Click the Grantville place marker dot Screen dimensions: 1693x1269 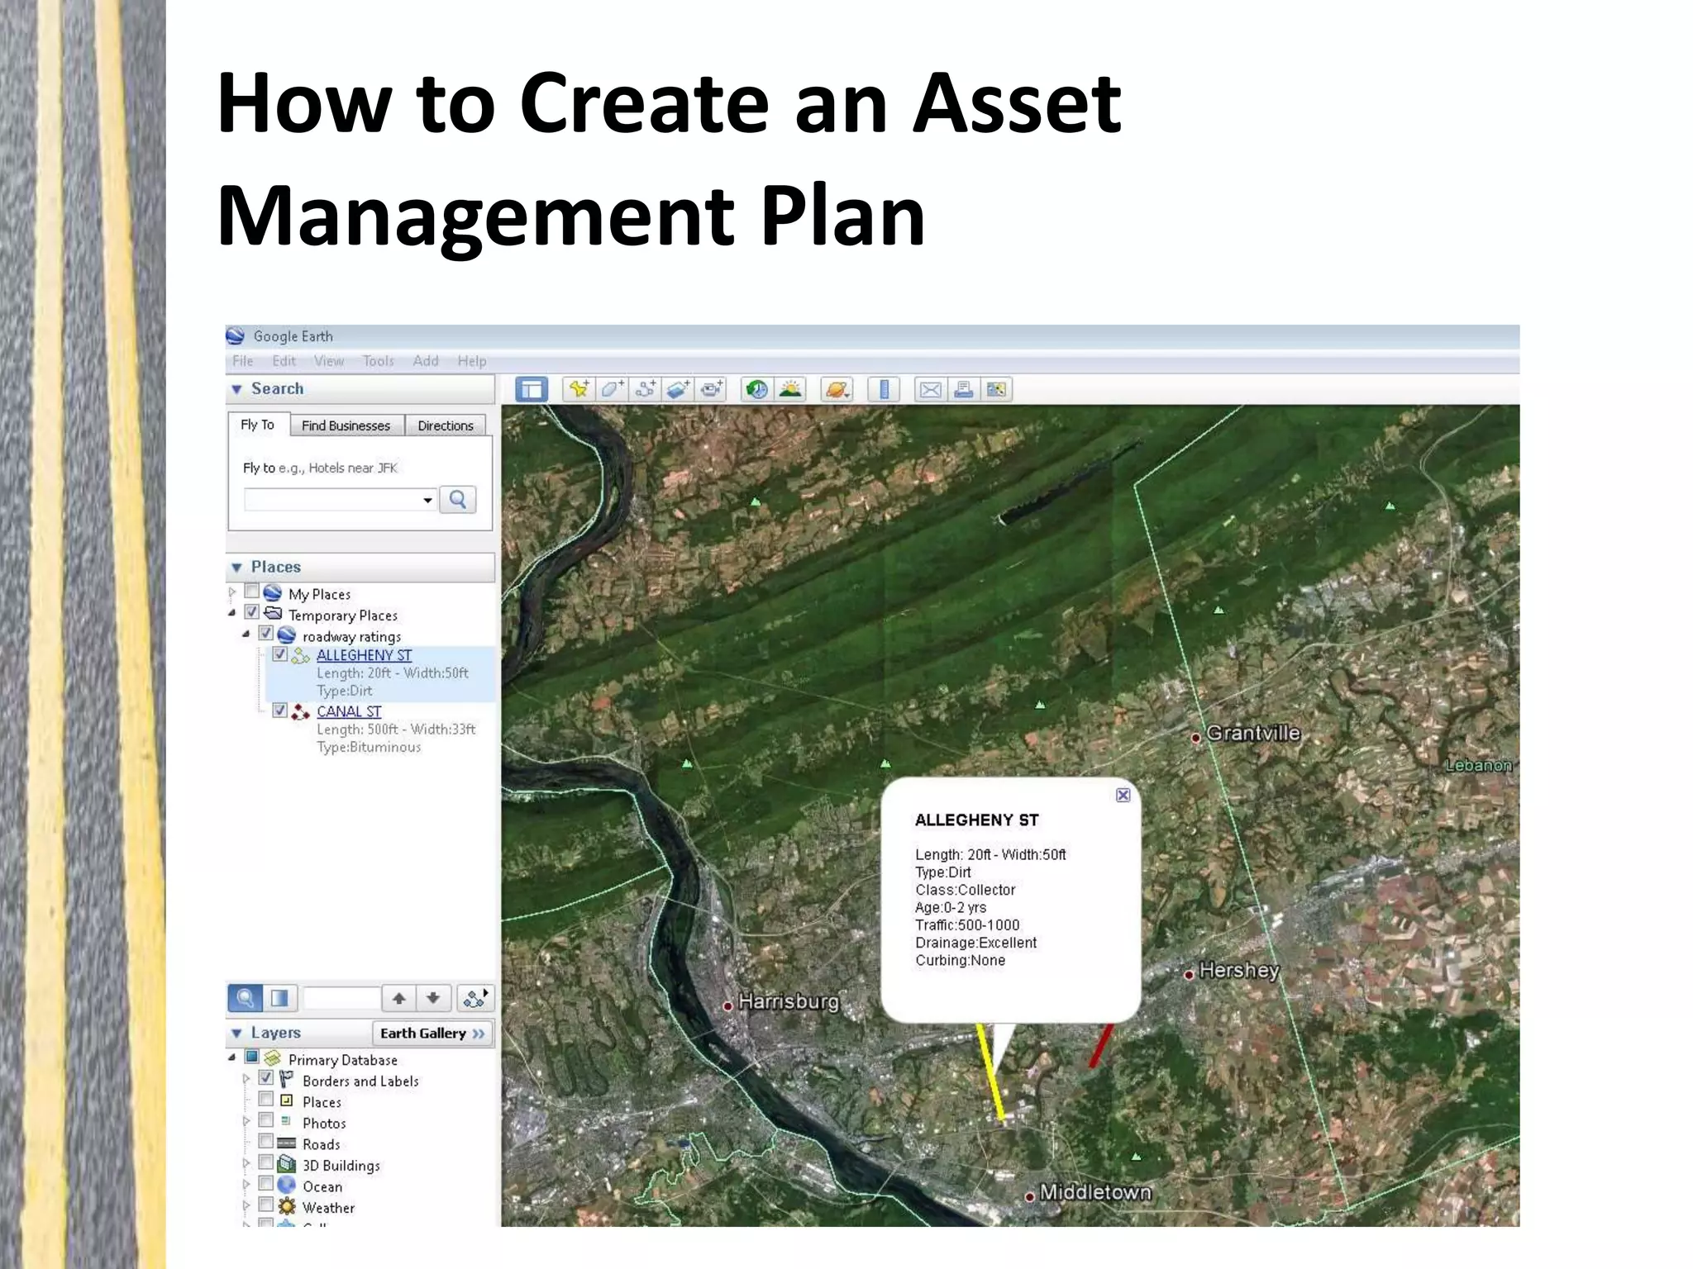point(1195,738)
